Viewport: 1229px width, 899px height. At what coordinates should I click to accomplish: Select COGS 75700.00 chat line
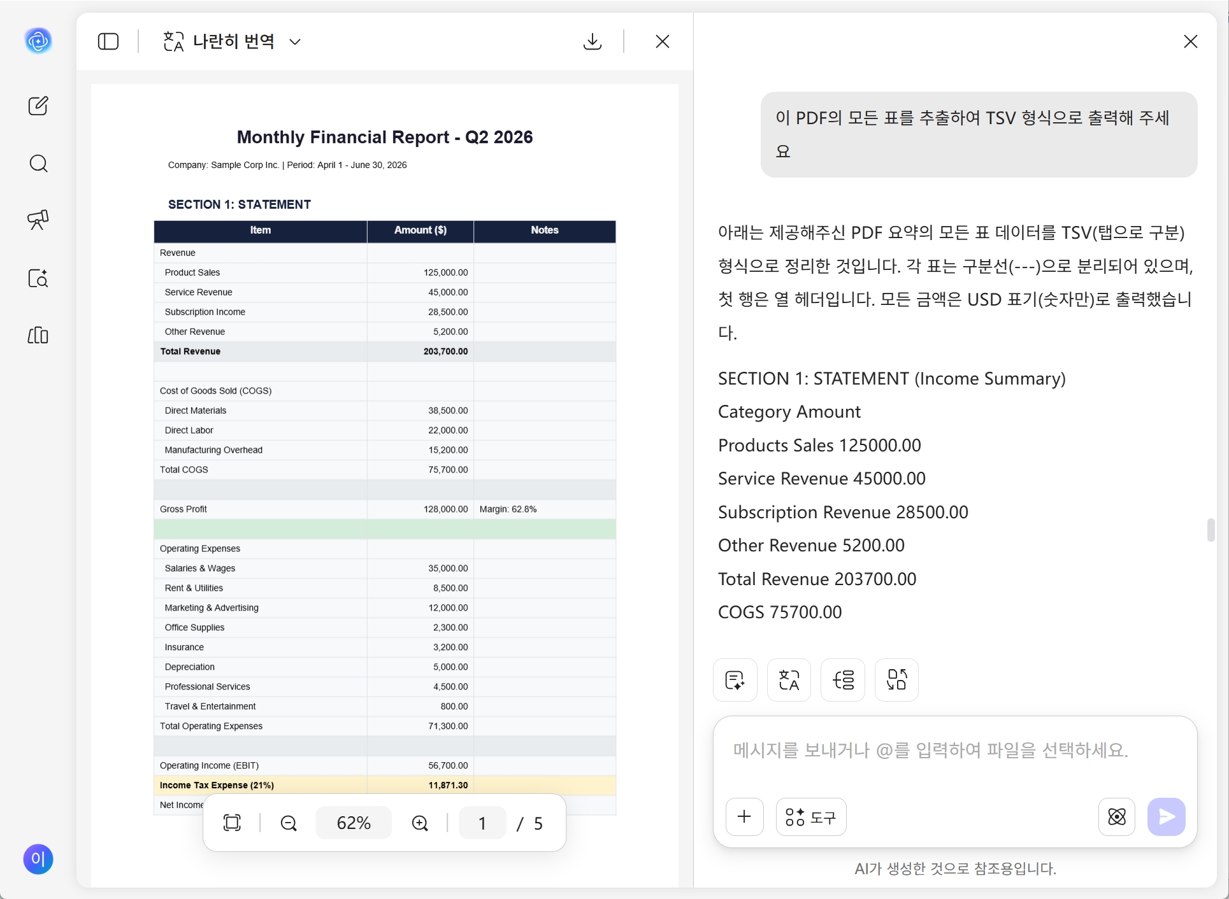click(780, 612)
